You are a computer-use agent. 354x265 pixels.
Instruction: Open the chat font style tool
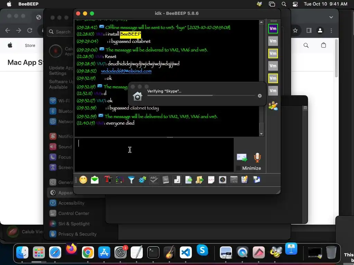click(x=108, y=179)
